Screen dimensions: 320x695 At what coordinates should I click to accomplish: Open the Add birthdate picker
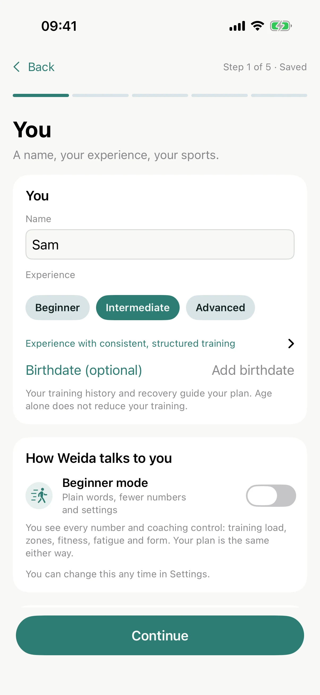253,370
